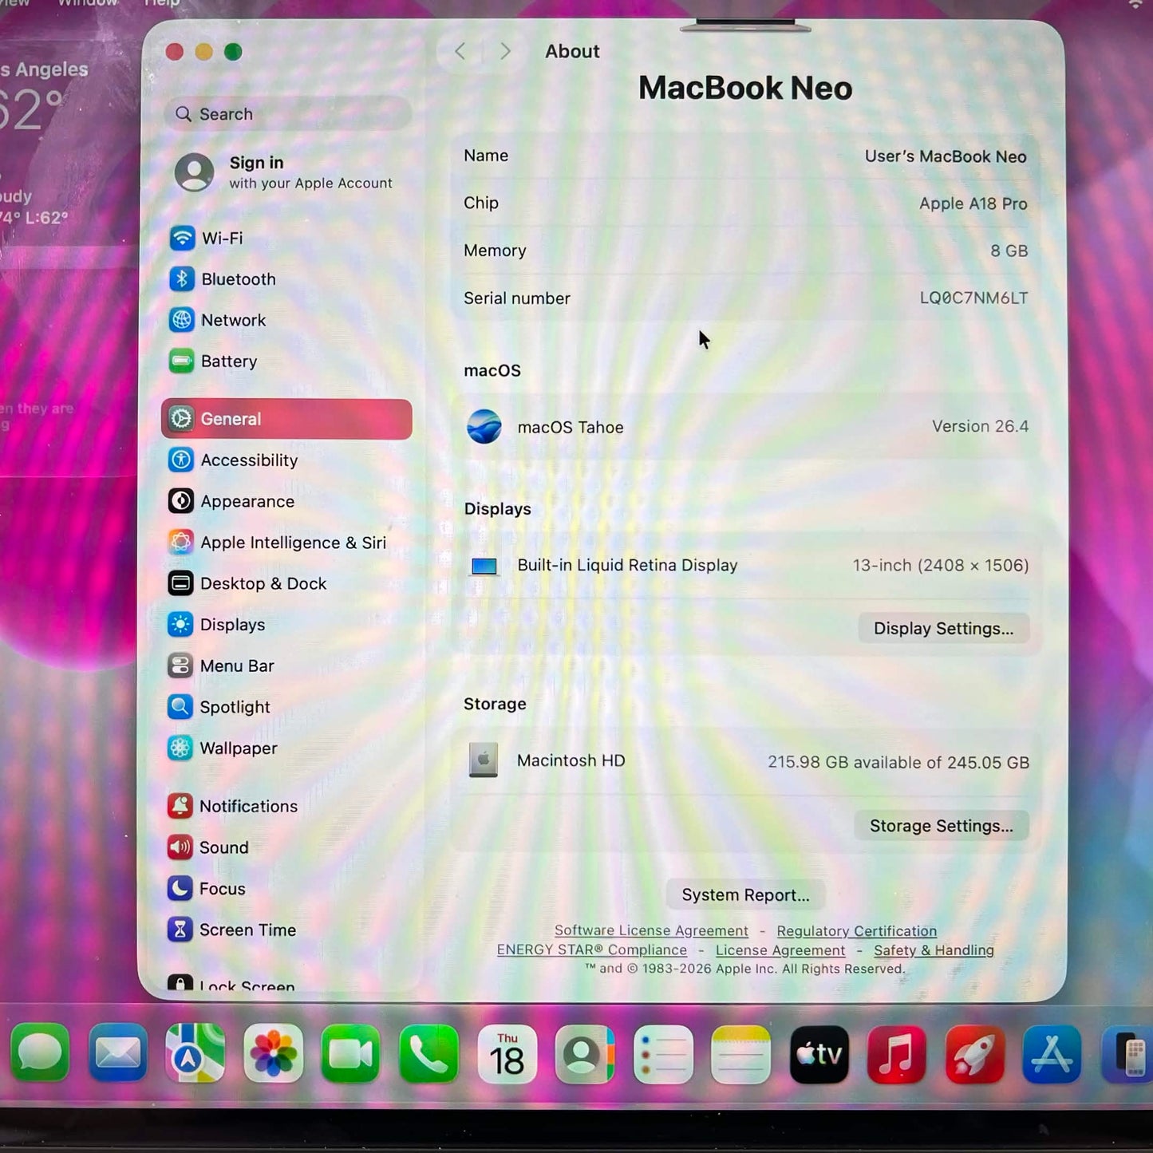Image resolution: width=1153 pixels, height=1153 pixels.
Task: Open Notes from the Dock
Action: [x=740, y=1053]
